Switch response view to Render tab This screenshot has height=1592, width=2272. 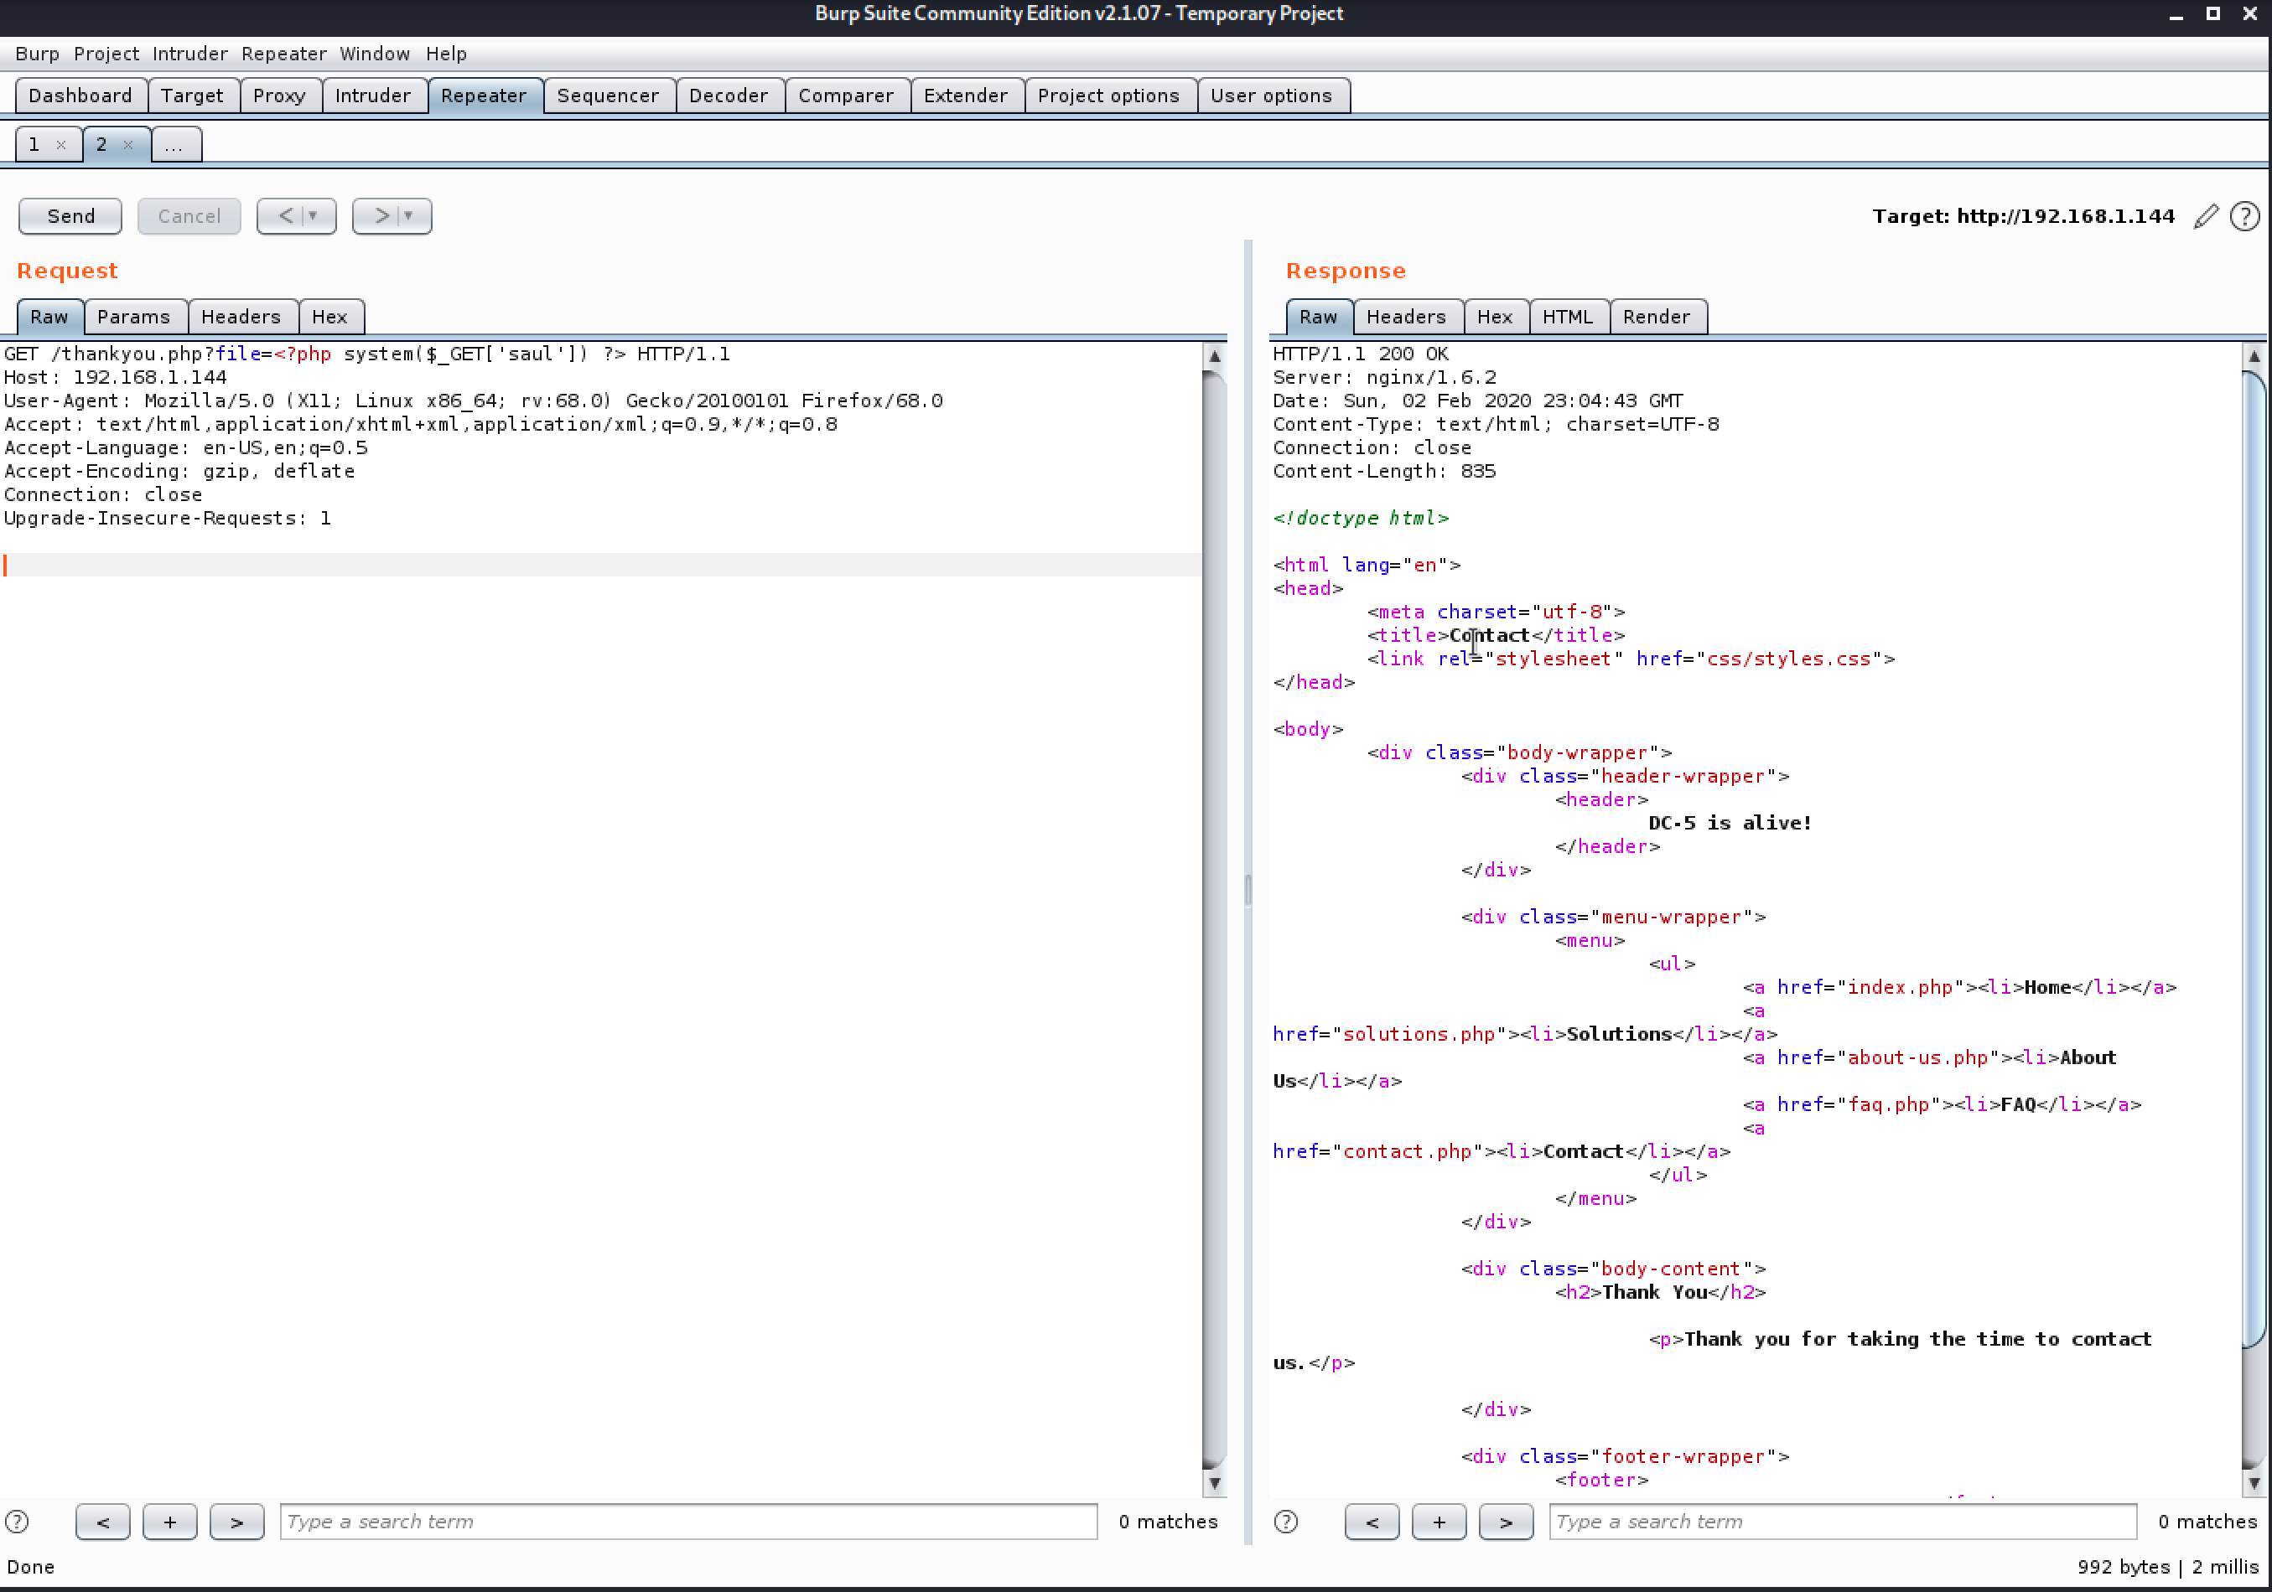[x=1656, y=317]
